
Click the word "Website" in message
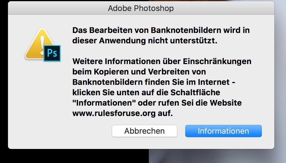tap(226, 103)
